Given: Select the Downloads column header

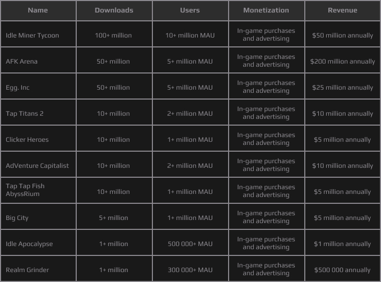Looking at the screenshot, I should 114,10.
